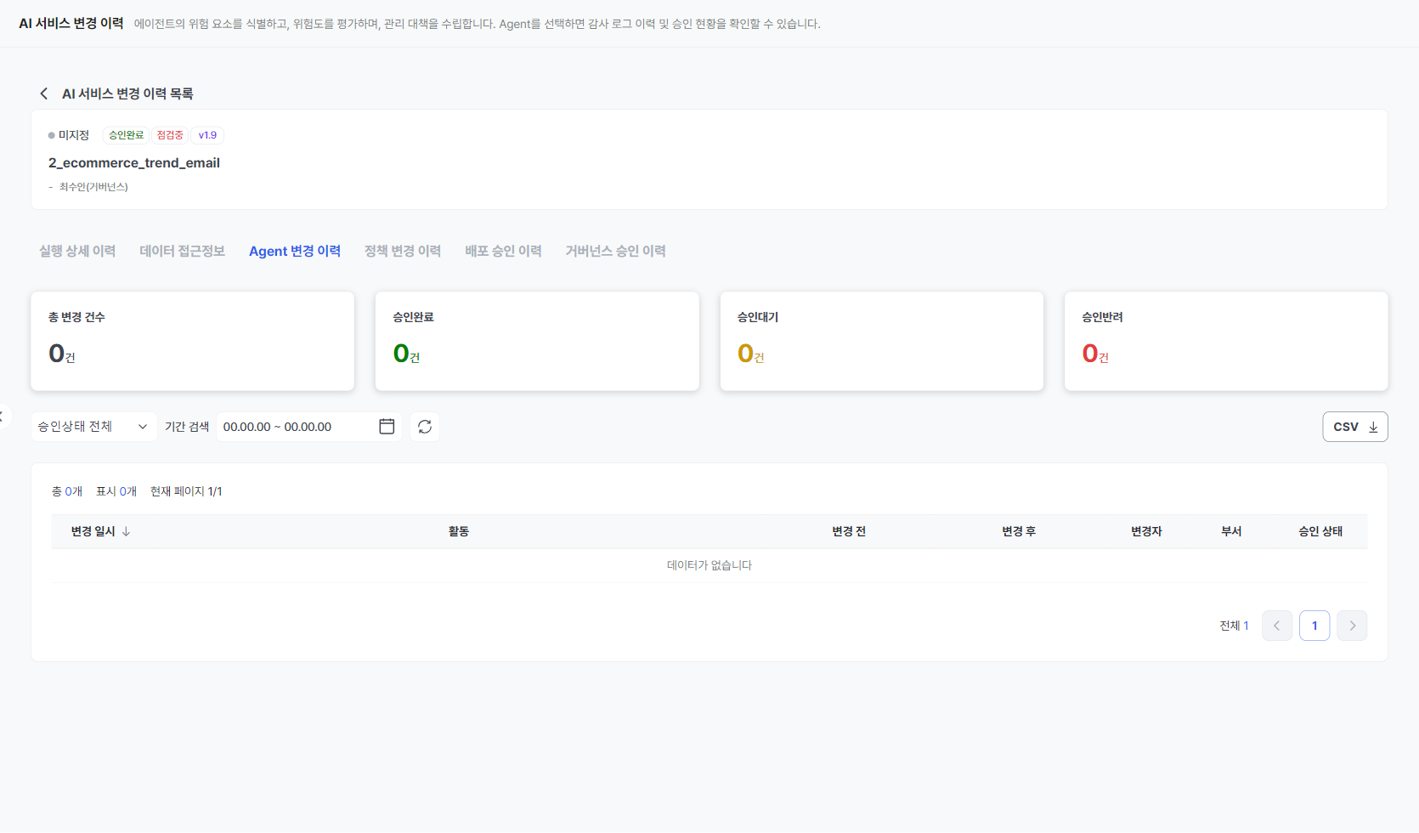
Task: Download the CSV export
Action: coord(1355,427)
